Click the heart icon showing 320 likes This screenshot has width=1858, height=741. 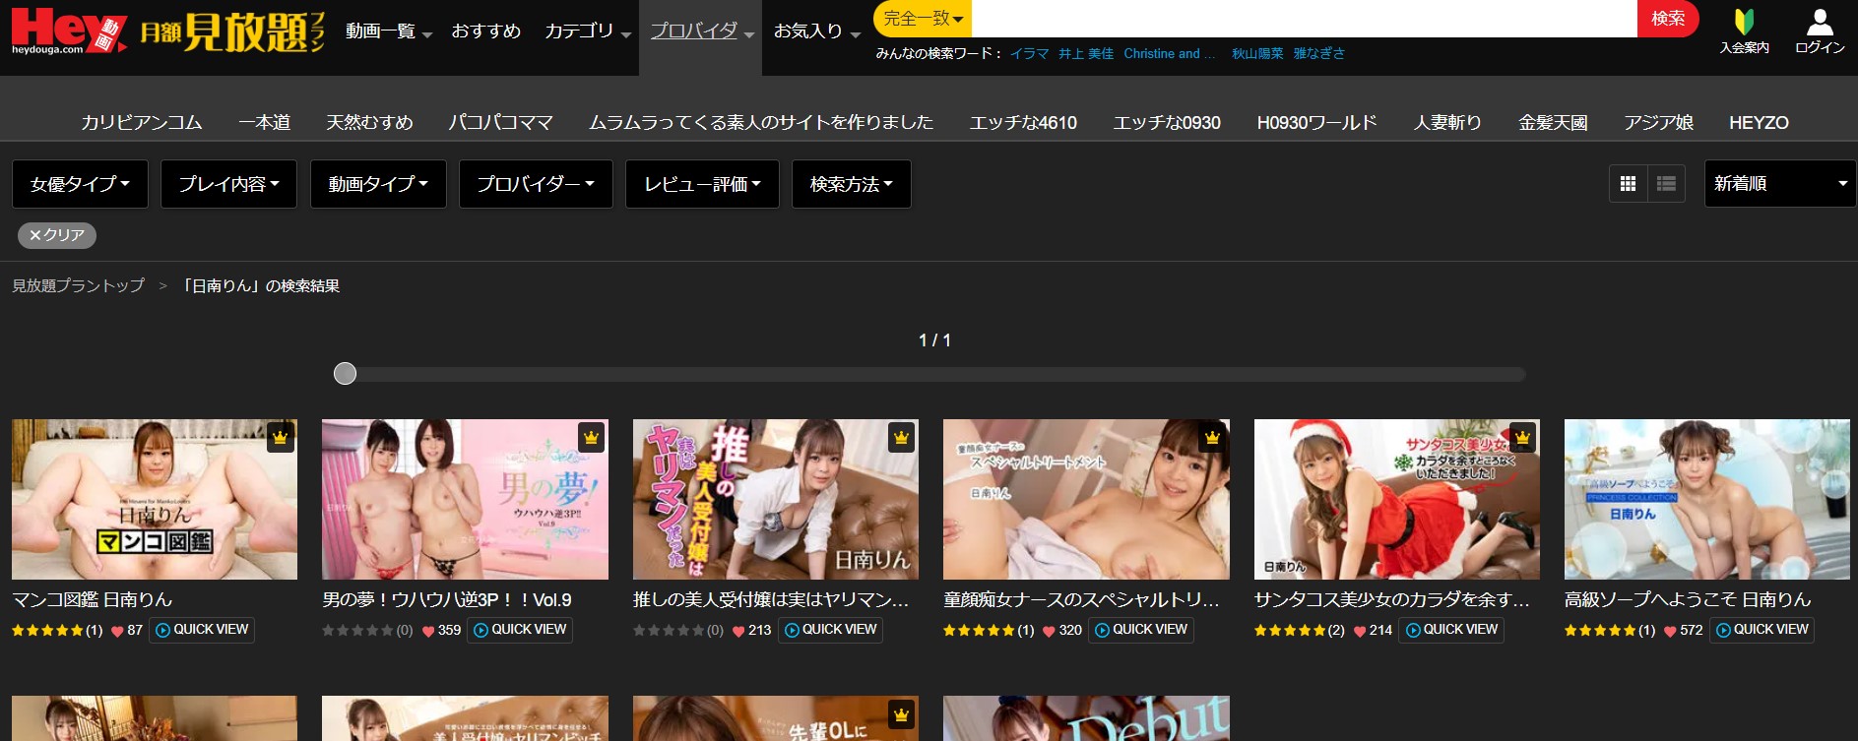(1049, 631)
